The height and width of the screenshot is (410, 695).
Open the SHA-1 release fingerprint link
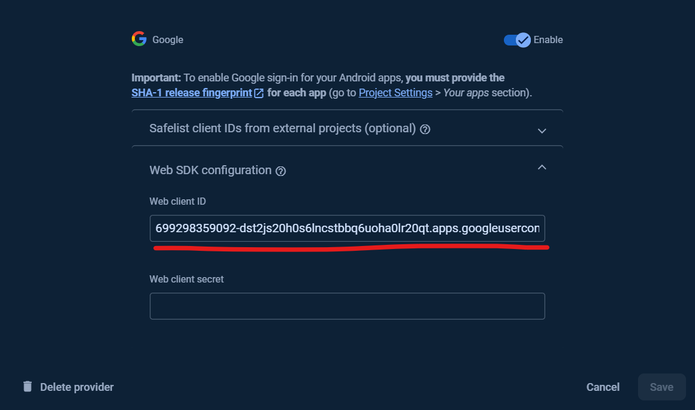click(192, 93)
